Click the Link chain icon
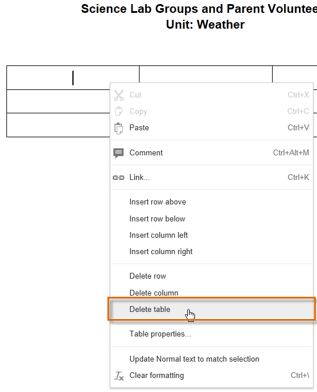The image size is (317, 392). [119, 178]
